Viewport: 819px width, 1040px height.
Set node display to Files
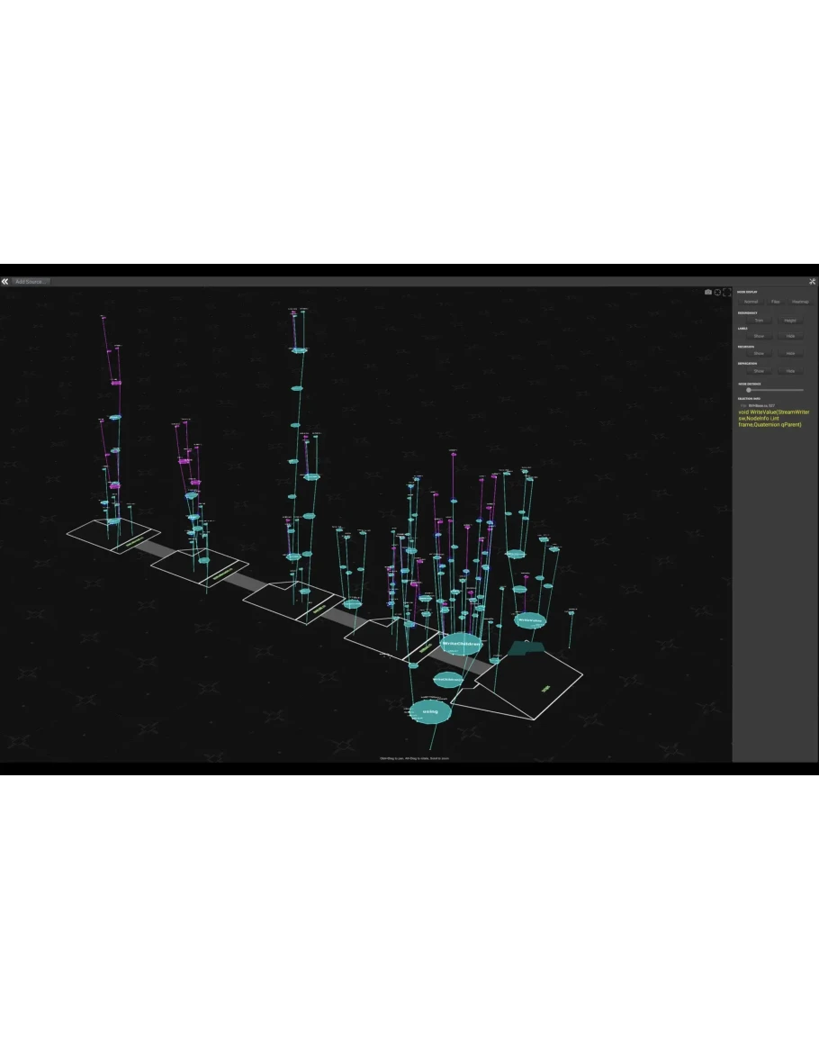[775, 302]
